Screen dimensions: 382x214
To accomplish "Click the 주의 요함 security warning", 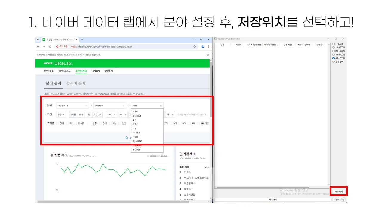I will (62, 47).
